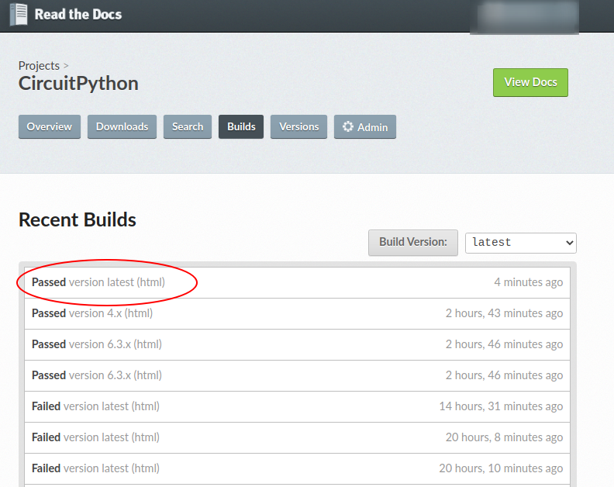Open the CircuitPython project title
614x487 pixels.
[78, 84]
